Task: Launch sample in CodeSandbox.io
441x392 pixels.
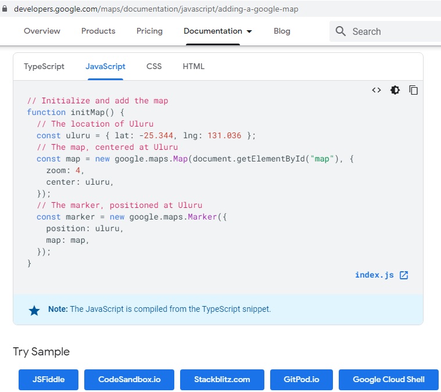Action: 129,380
